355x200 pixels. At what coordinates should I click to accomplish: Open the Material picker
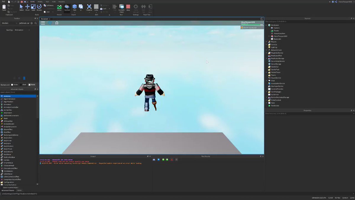pos(89,7)
